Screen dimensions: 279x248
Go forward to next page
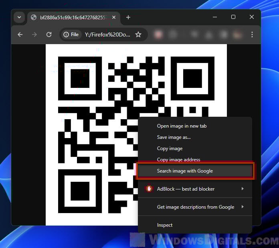pyautogui.click(x=34, y=35)
